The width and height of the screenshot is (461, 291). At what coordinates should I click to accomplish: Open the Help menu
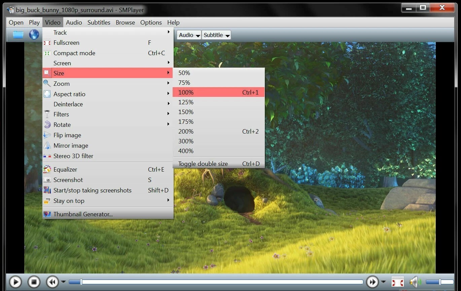173,23
